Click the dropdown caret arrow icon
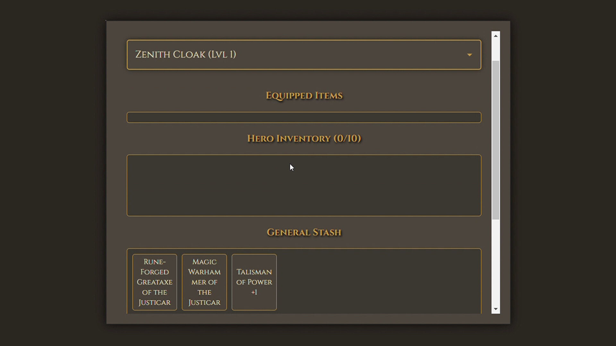The image size is (616, 346). point(469,55)
